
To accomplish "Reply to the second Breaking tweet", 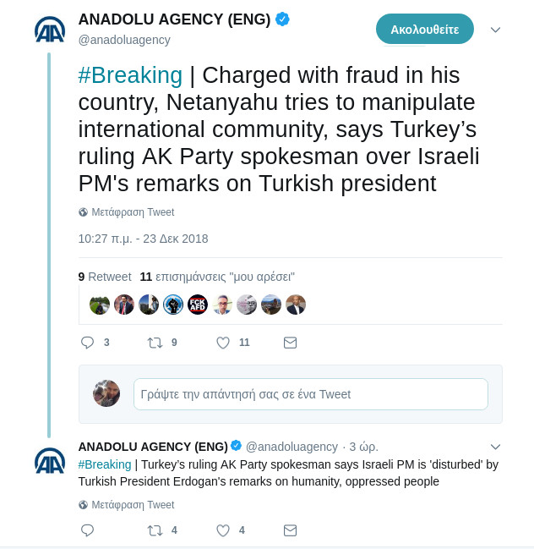I will coord(87,530).
